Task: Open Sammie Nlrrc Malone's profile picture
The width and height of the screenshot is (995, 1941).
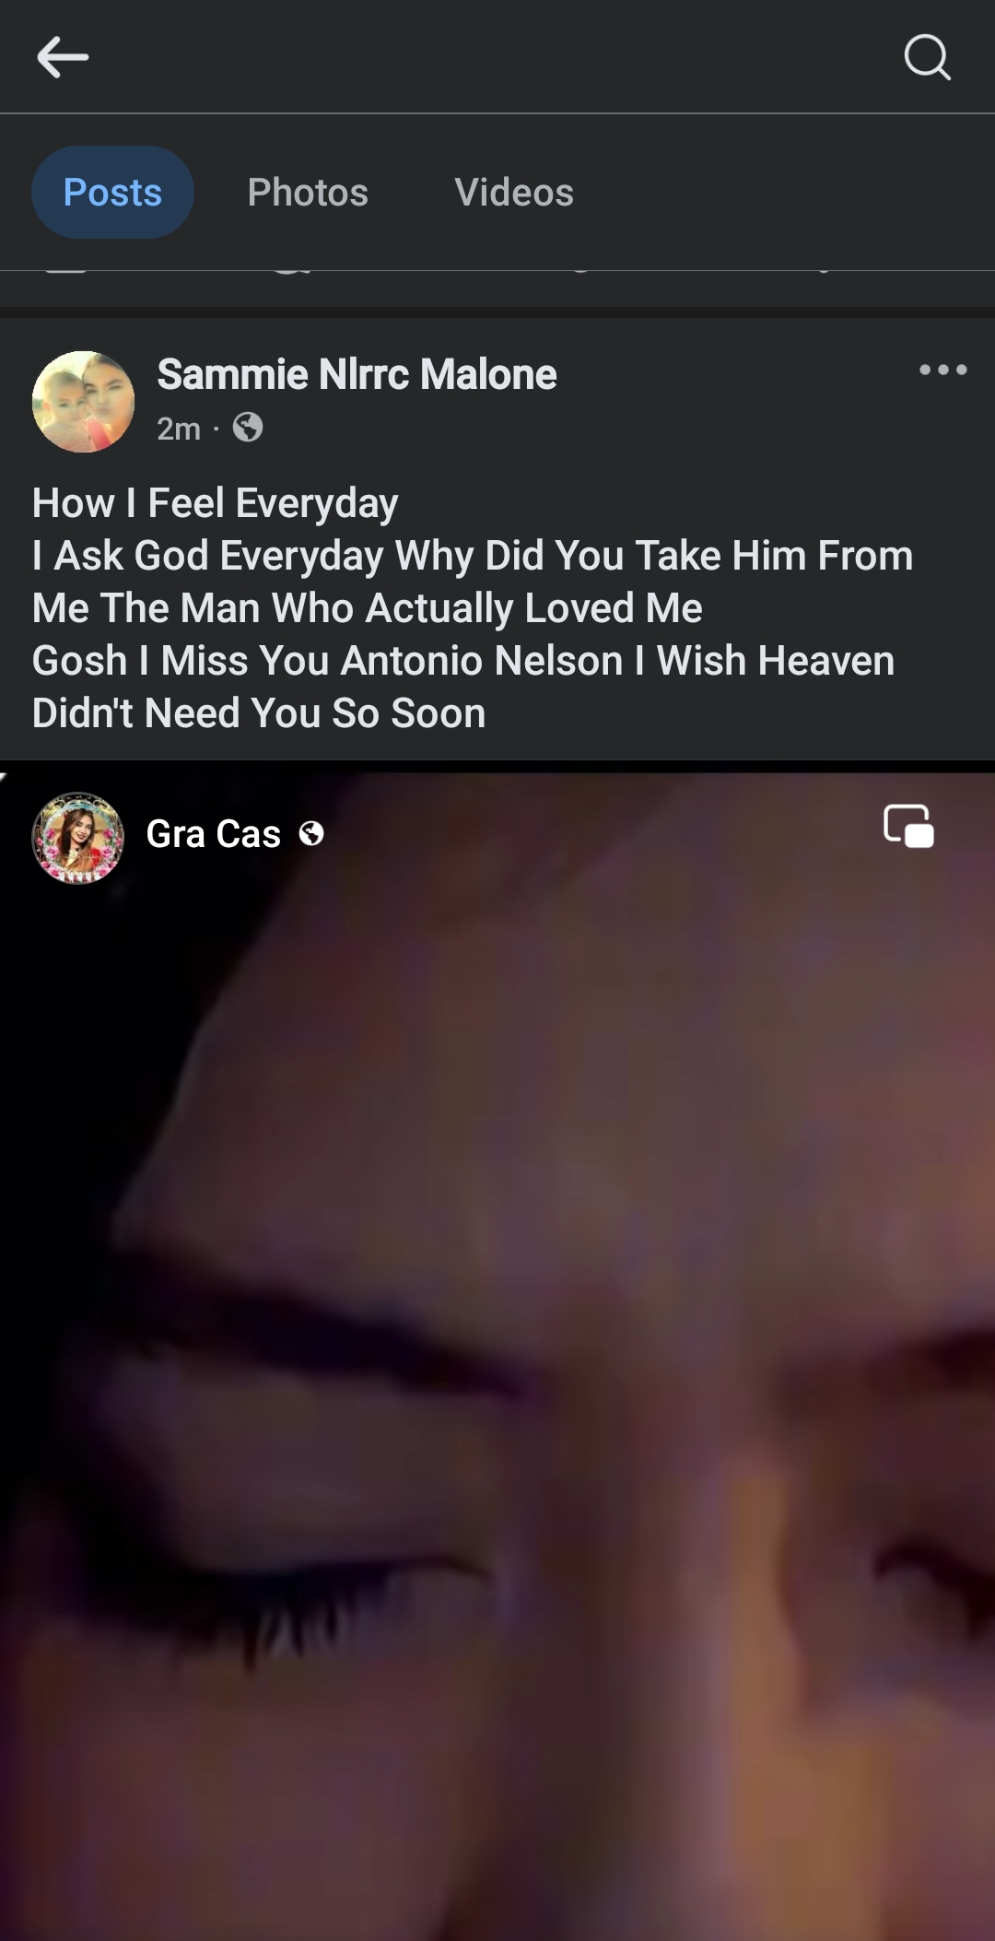Action: click(x=83, y=402)
